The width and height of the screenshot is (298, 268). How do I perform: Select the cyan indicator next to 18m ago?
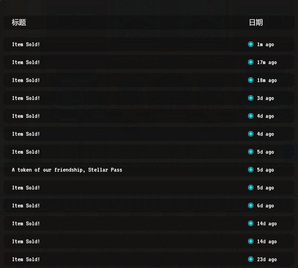point(251,80)
